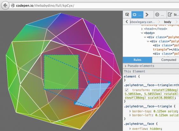179x131 pixels.
Task: Expand the head element node
Action: coord(142,29)
